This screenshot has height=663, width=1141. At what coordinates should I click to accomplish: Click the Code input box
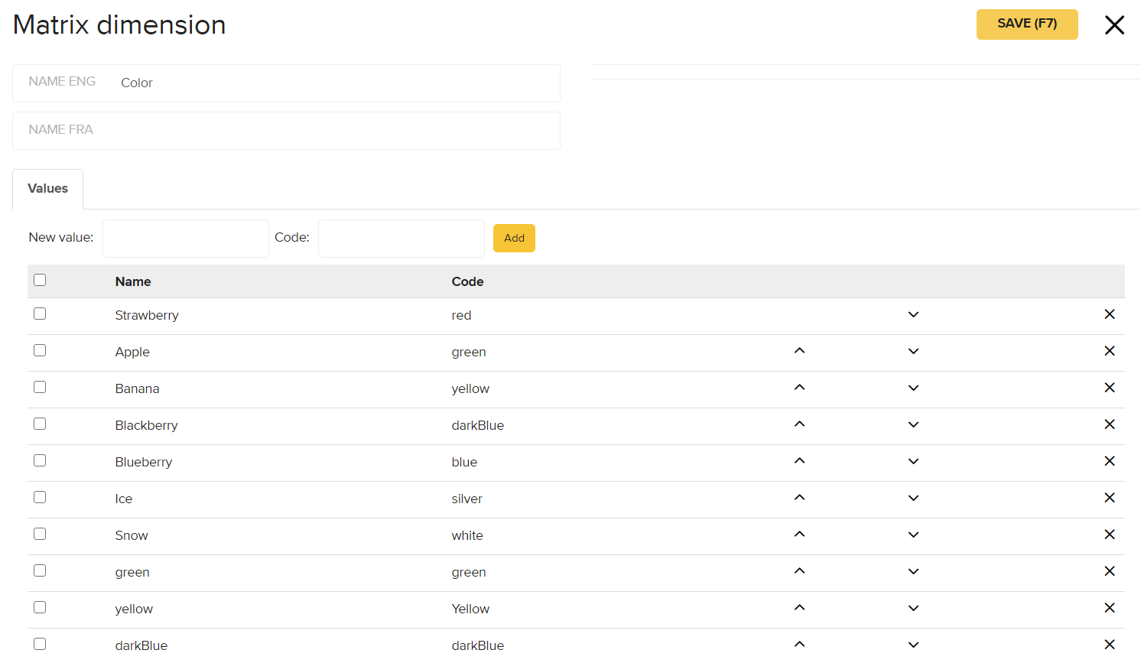tap(401, 239)
